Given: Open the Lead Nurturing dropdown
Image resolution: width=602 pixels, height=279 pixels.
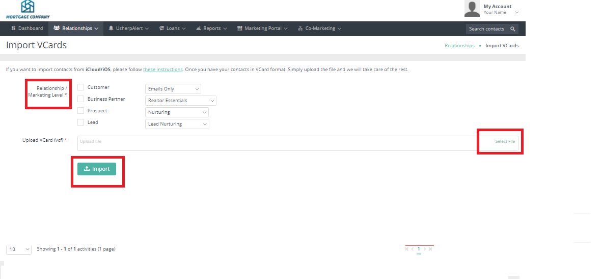Looking at the screenshot, I should tap(177, 124).
